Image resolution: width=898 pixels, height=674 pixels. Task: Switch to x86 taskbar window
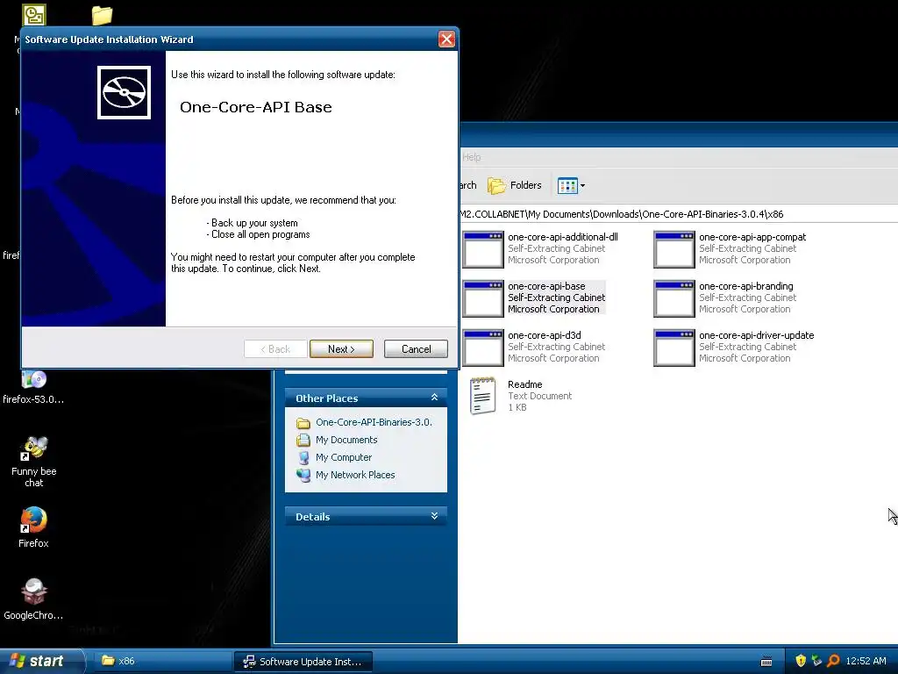pyautogui.click(x=162, y=661)
